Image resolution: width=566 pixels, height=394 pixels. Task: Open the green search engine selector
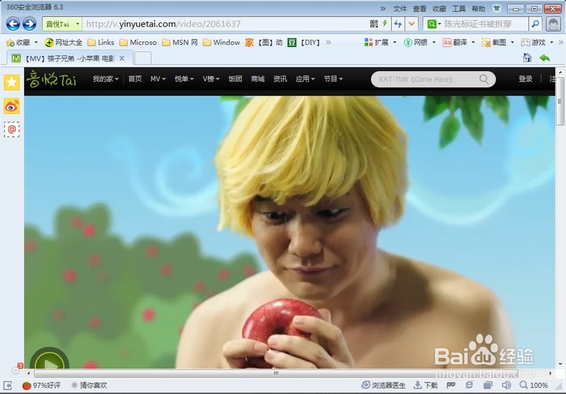[x=434, y=24]
